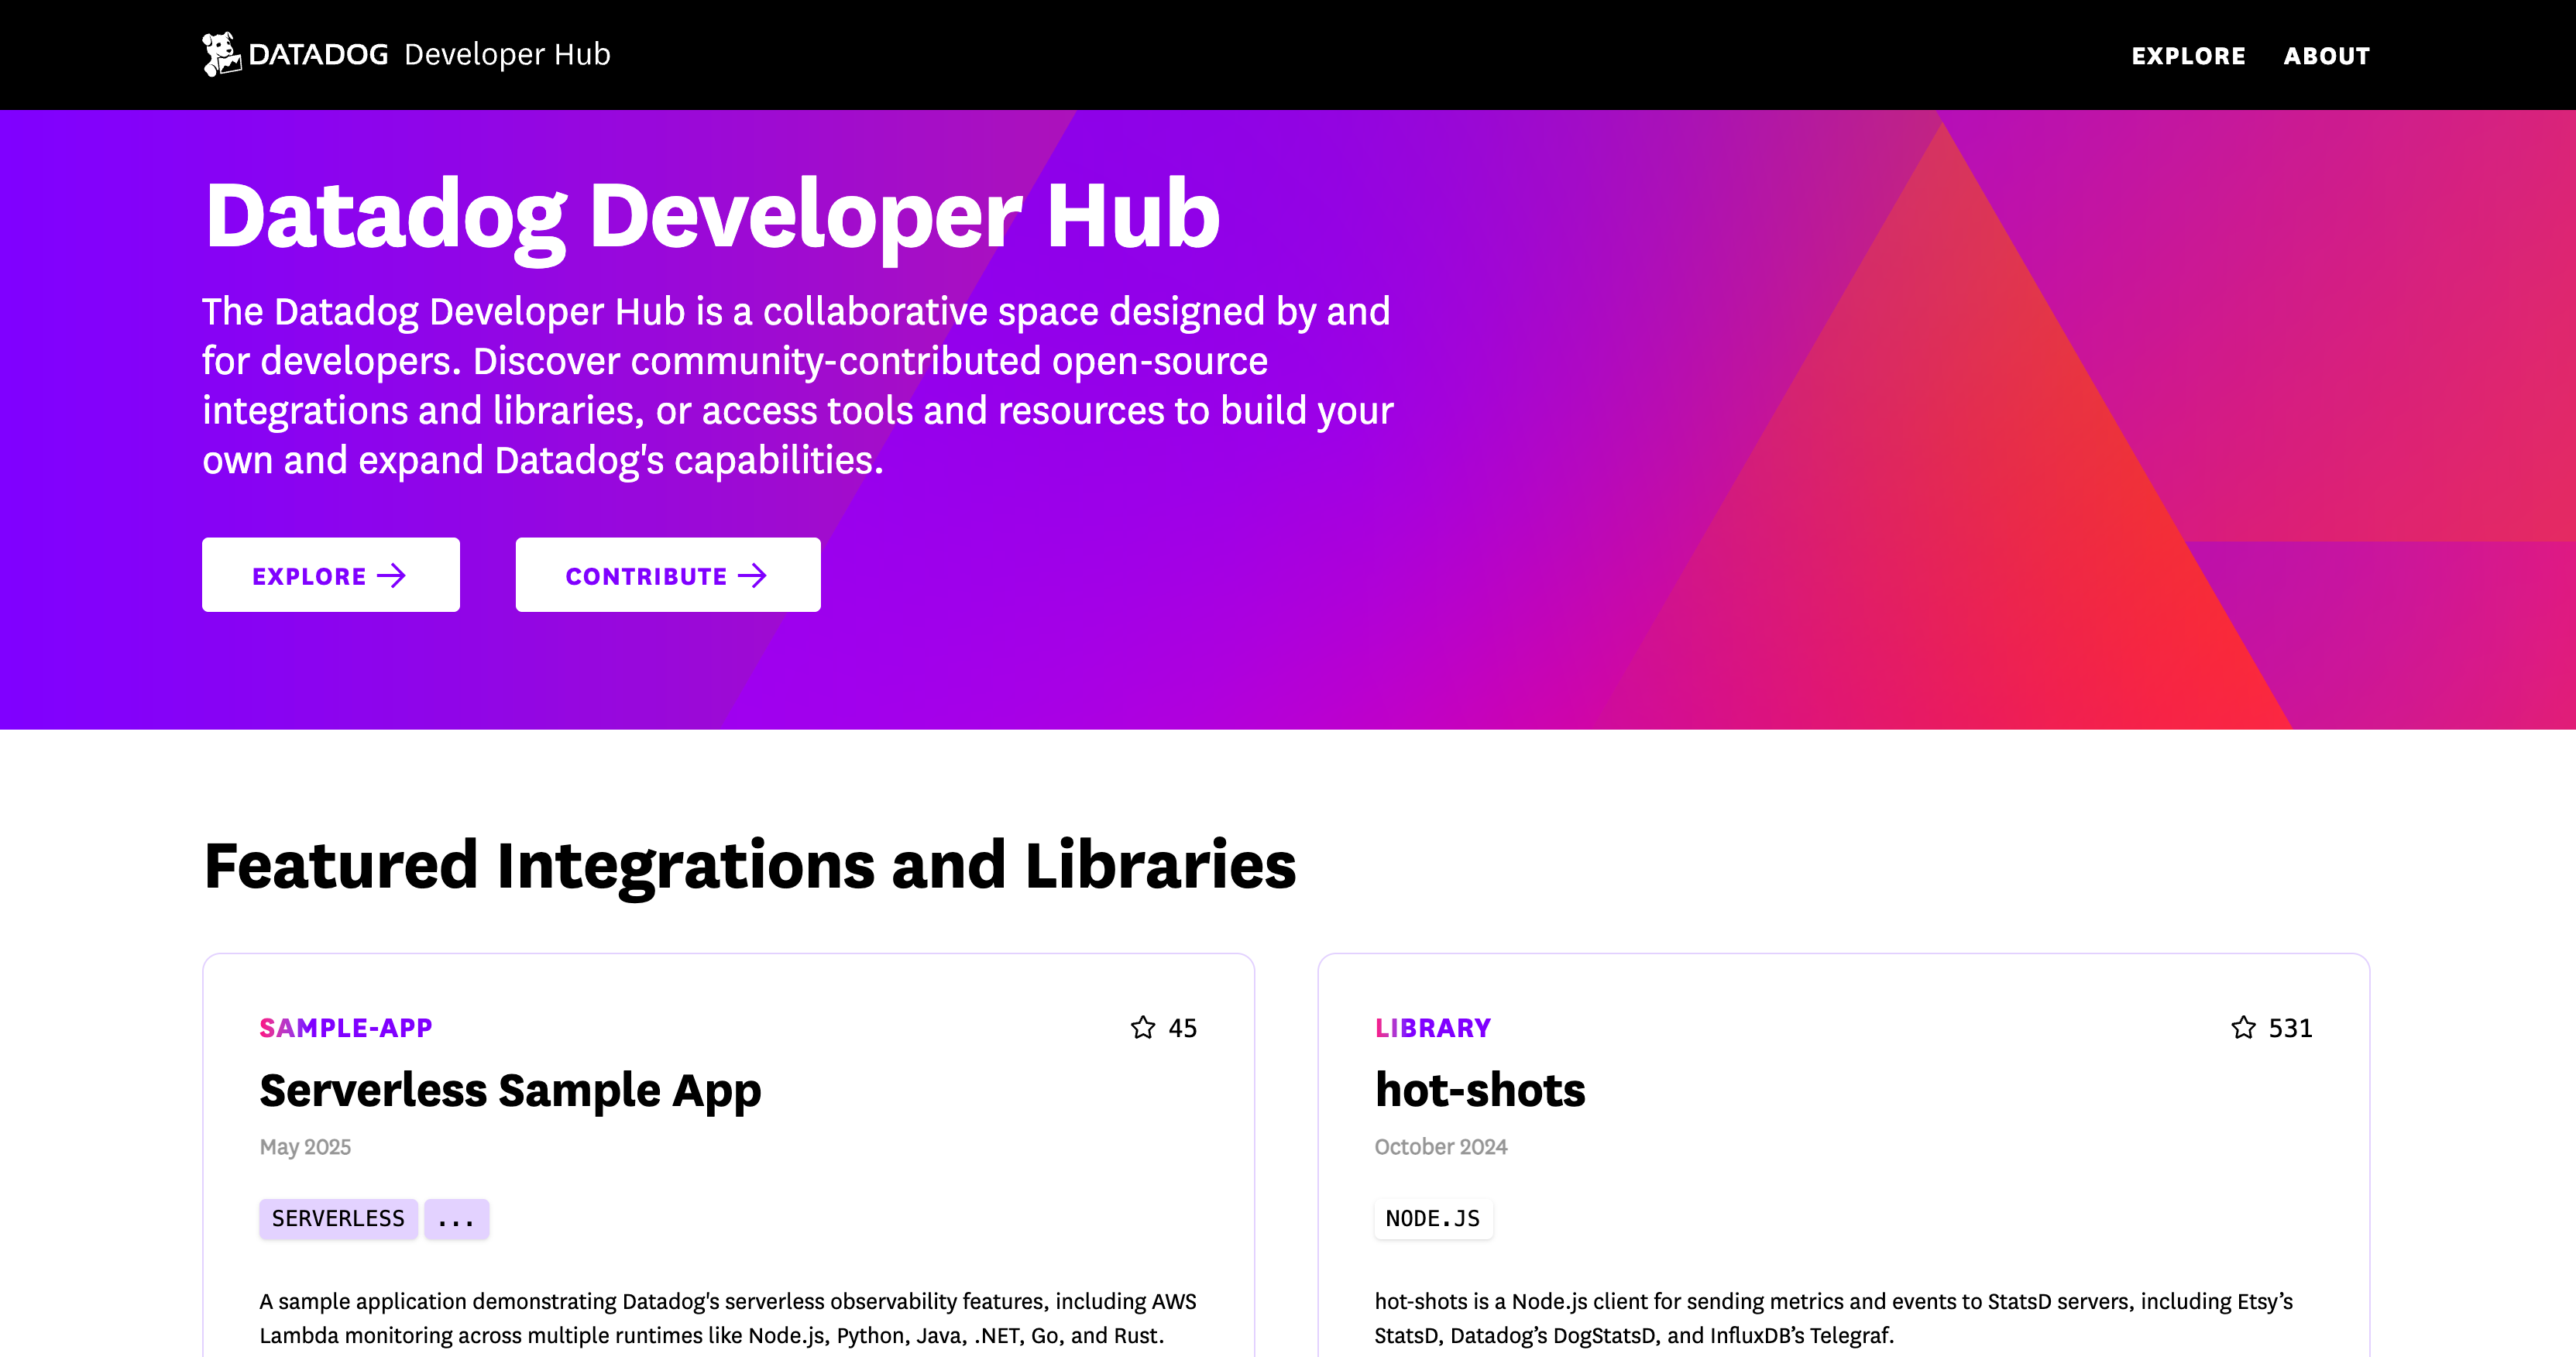This screenshot has height=1357, width=2576.
Task: Expand hidden tags via the ellipsis chip
Action: point(456,1218)
